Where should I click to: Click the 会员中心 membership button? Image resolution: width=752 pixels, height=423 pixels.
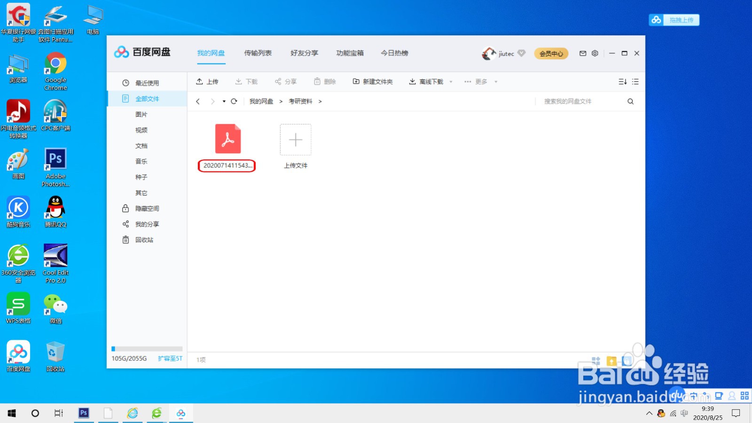pos(551,54)
